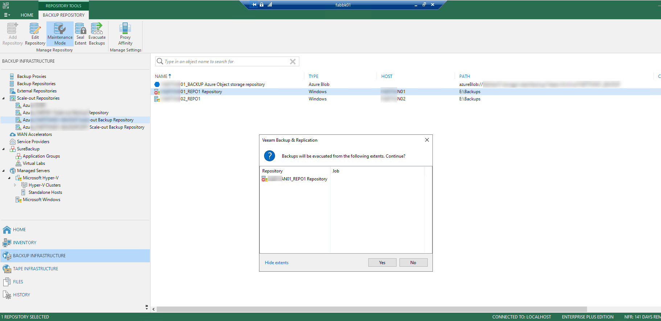Sort by the HOST column header
The image size is (661, 321).
click(387, 76)
